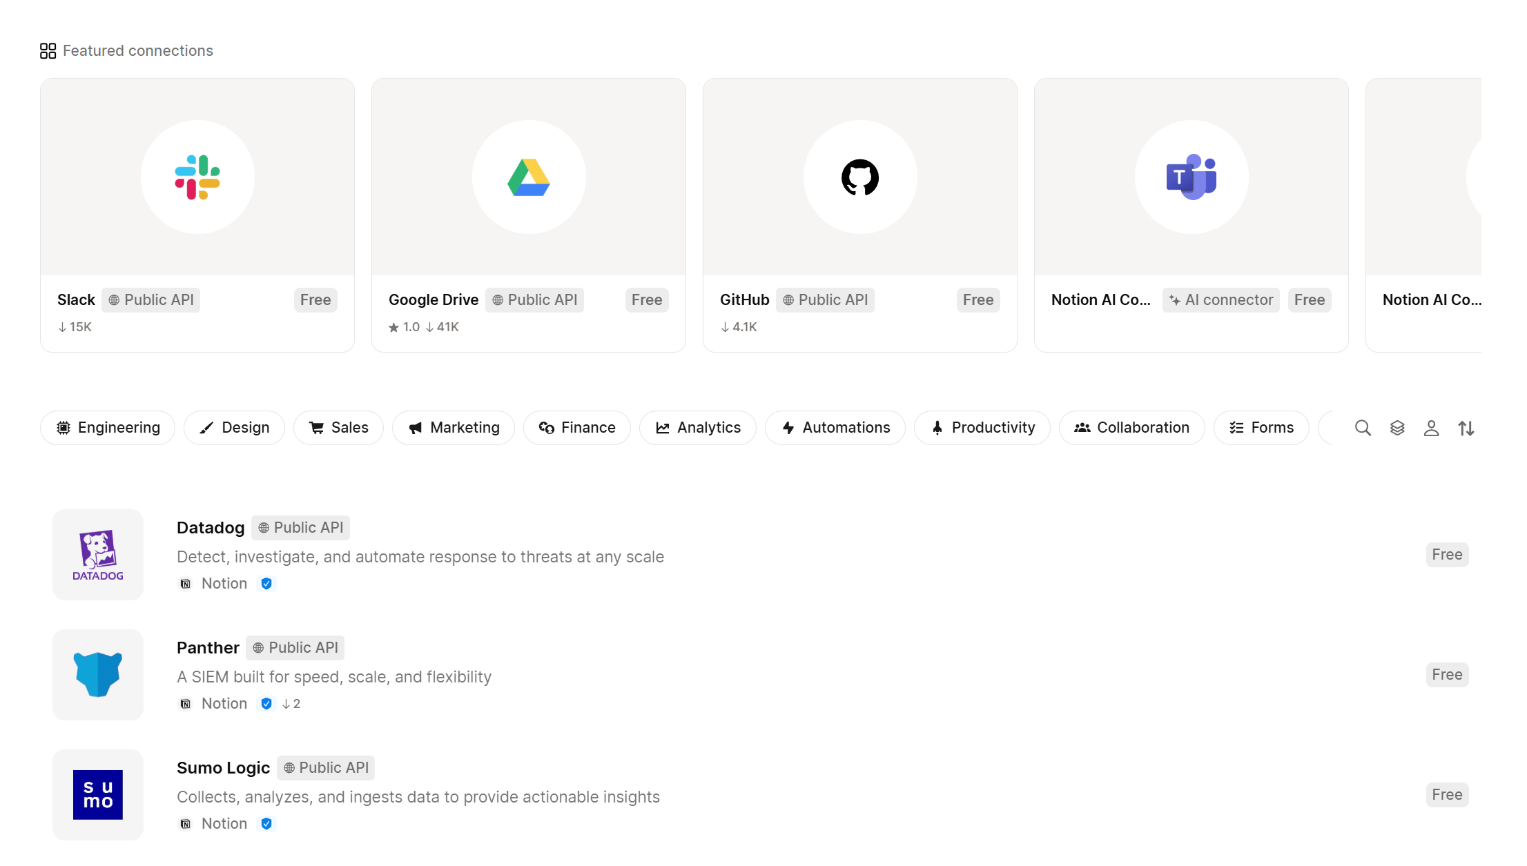Click Google Drive's 1.0 star rating
The height and width of the screenshot is (866, 1527).
tap(404, 327)
